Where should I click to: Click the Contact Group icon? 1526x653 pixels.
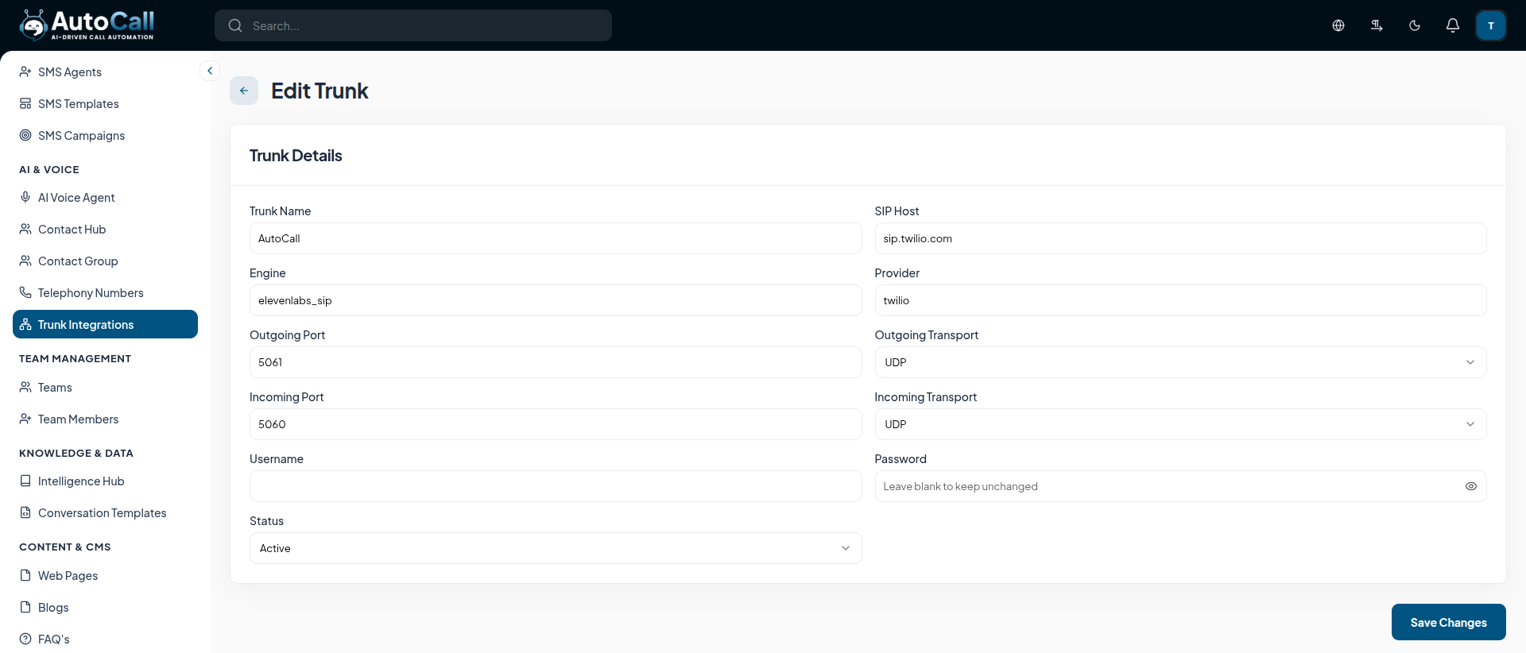click(x=25, y=261)
